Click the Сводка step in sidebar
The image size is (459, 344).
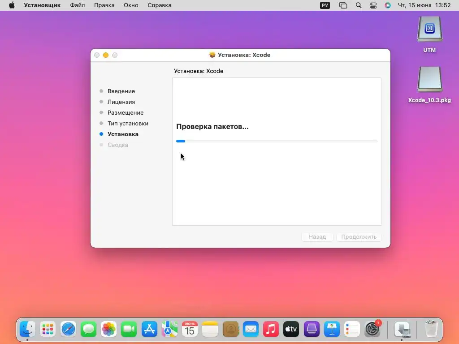(x=118, y=145)
